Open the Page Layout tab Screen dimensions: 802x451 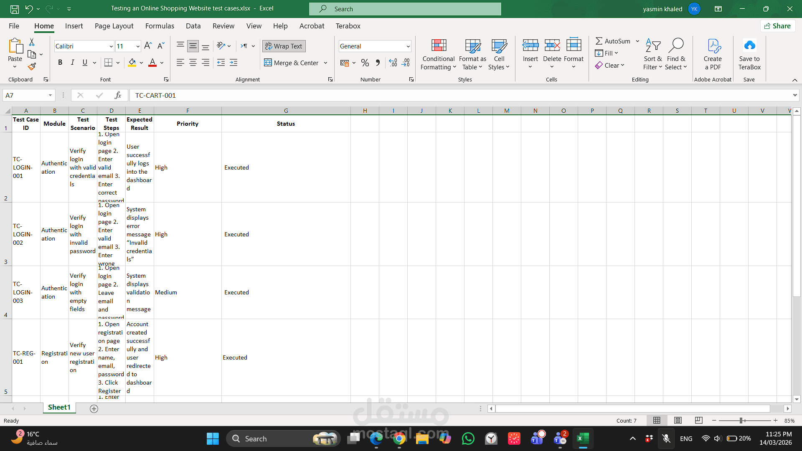tap(114, 26)
